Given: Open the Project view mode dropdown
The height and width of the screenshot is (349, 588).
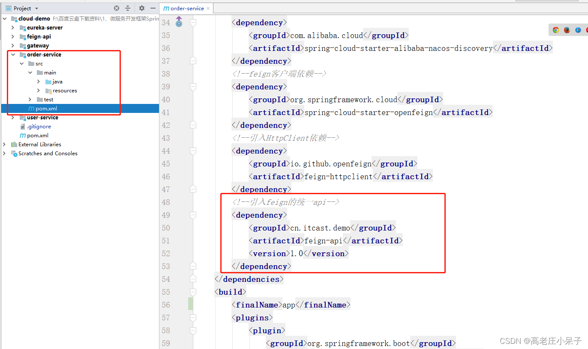Looking at the screenshot, I should click(x=36, y=8).
